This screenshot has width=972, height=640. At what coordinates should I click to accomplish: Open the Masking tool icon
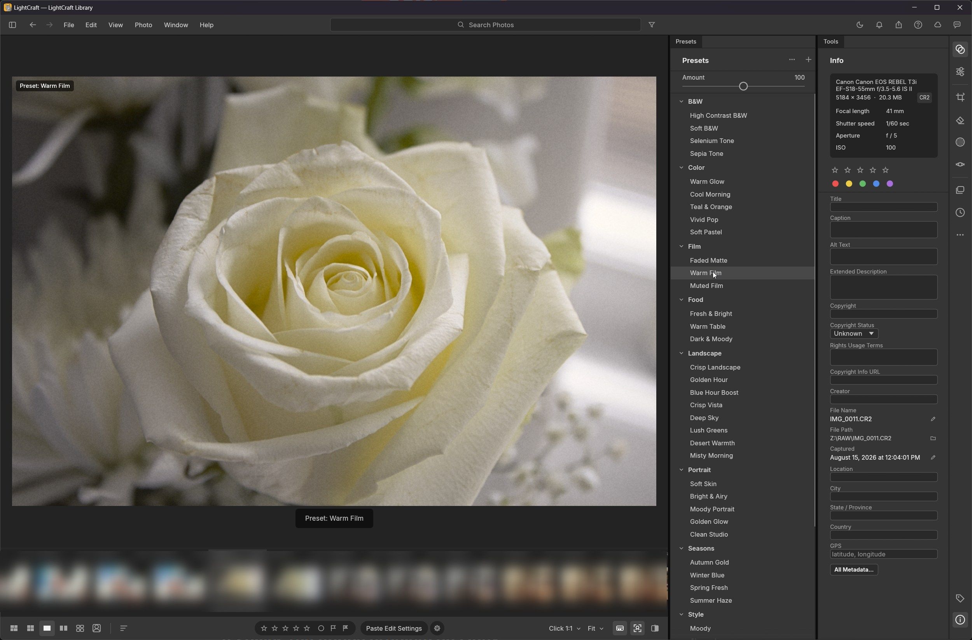coord(960,142)
